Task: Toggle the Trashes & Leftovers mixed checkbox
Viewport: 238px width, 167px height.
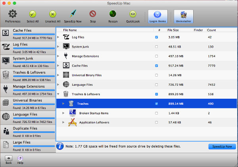Action: (157, 94)
